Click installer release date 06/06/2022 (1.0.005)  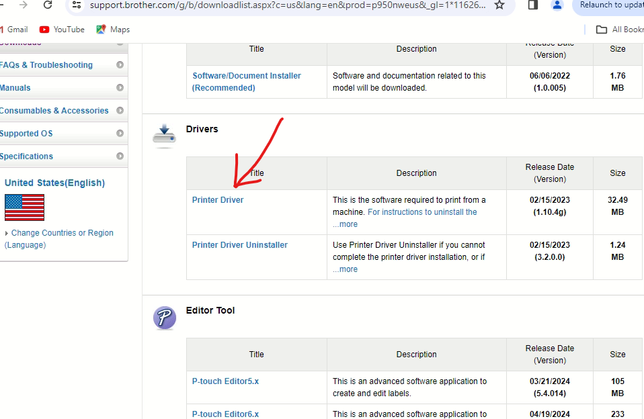point(549,82)
